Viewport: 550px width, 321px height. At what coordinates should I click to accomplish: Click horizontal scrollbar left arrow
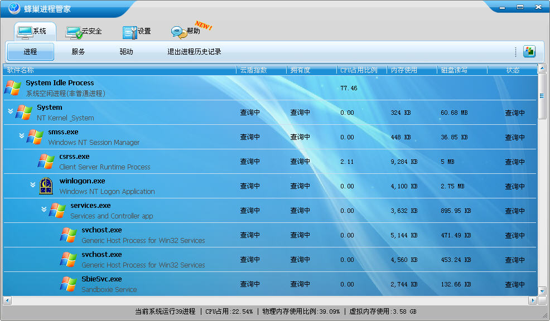[7, 300]
